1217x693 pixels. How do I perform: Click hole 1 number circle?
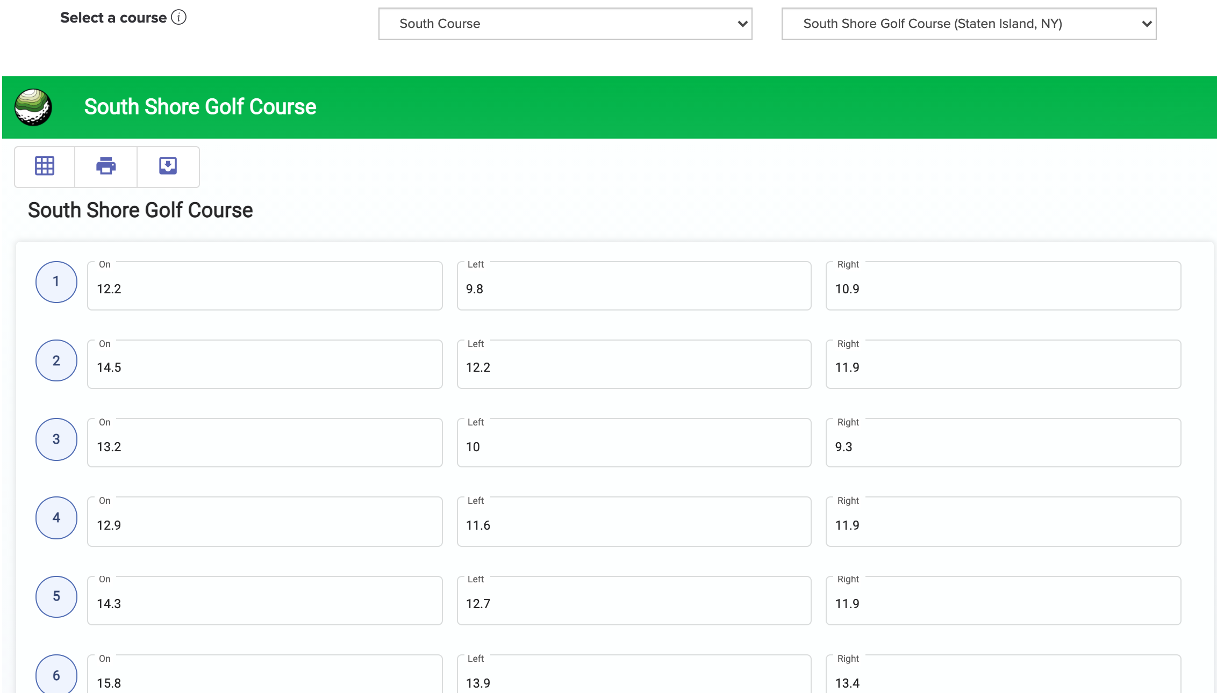coord(56,282)
